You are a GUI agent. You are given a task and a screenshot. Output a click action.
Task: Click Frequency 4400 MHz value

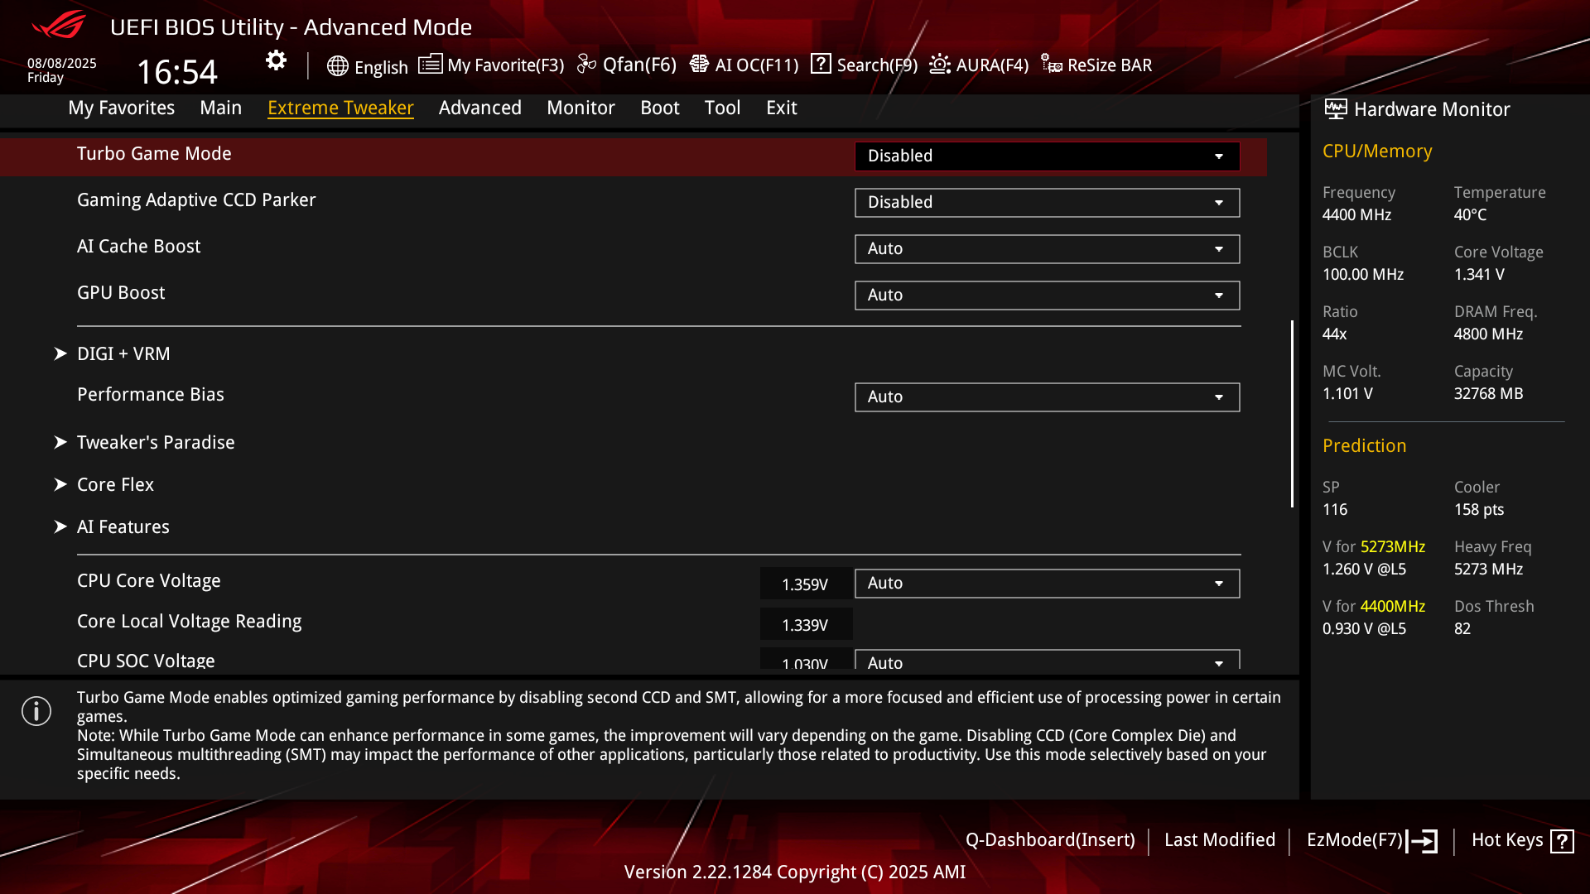click(x=1356, y=215)
